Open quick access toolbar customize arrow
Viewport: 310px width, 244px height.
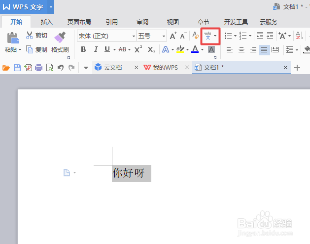(86, 68)
